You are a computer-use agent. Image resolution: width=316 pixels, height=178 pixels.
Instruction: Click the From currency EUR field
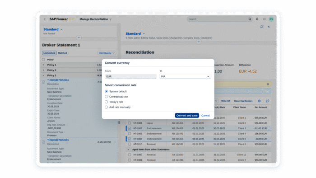(x=130, y=76)
